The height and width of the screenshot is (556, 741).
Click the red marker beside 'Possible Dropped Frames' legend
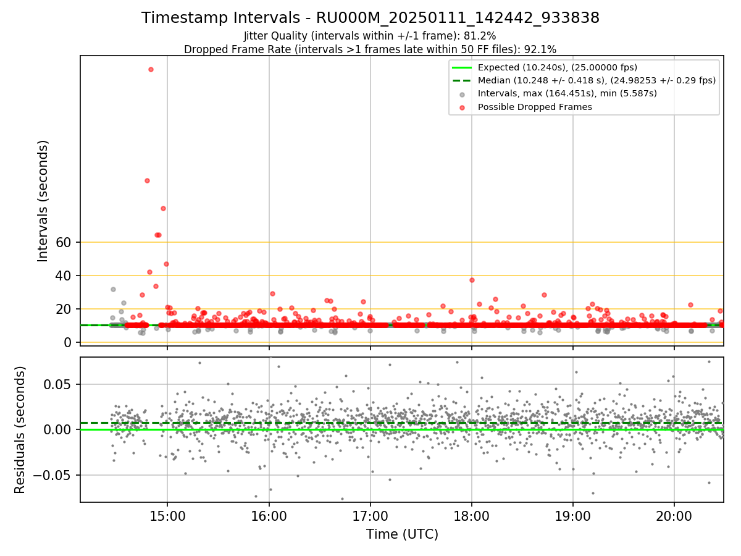(463, 107)
